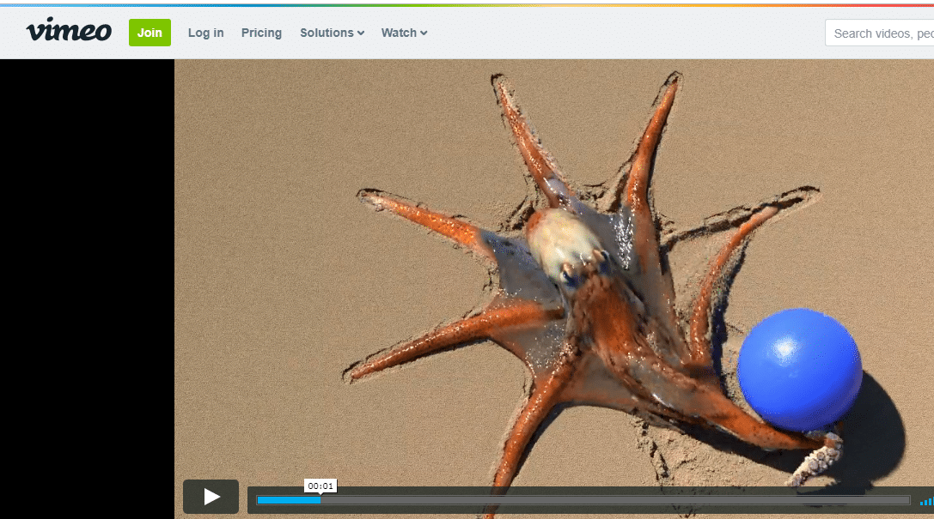Image resolution: width=934 pixels, height=519 pixels.
Task: Collapse the Solutions menu chevron
Action: [359, 33]
